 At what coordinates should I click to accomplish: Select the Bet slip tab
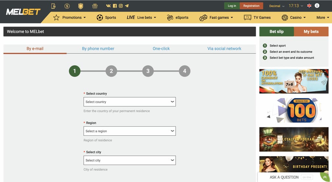277,31
